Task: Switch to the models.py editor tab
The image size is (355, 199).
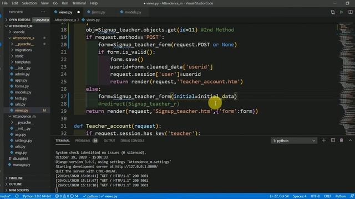Action: (x=133, y=12)
